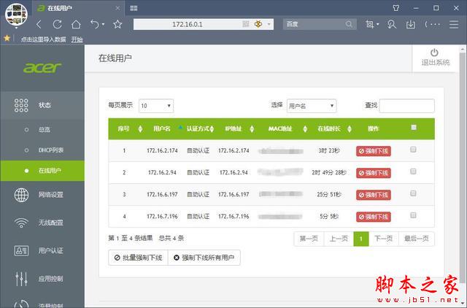The width and height of the screenshot is (467, 308).
Task: Go to 下一页 in pagination
Action: click(x=384, y=239)
